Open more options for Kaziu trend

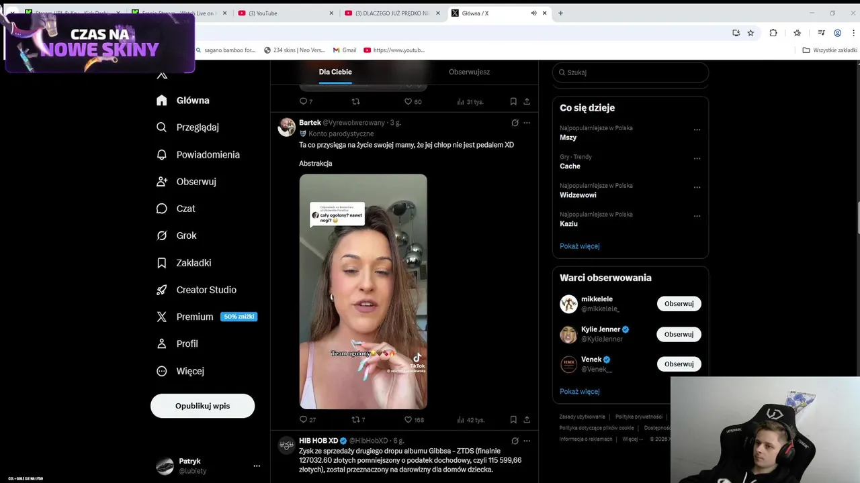point(697,217)
